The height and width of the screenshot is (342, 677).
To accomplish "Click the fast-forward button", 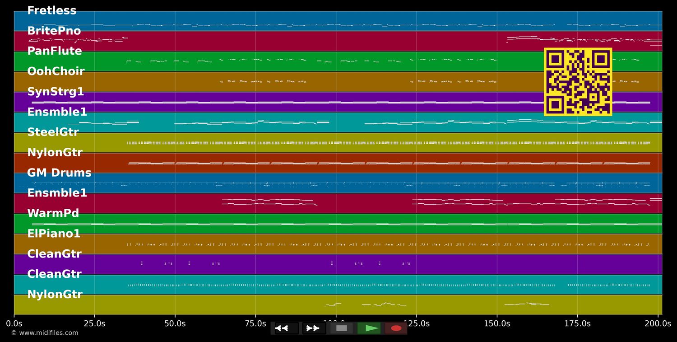I will coord(314,328).
